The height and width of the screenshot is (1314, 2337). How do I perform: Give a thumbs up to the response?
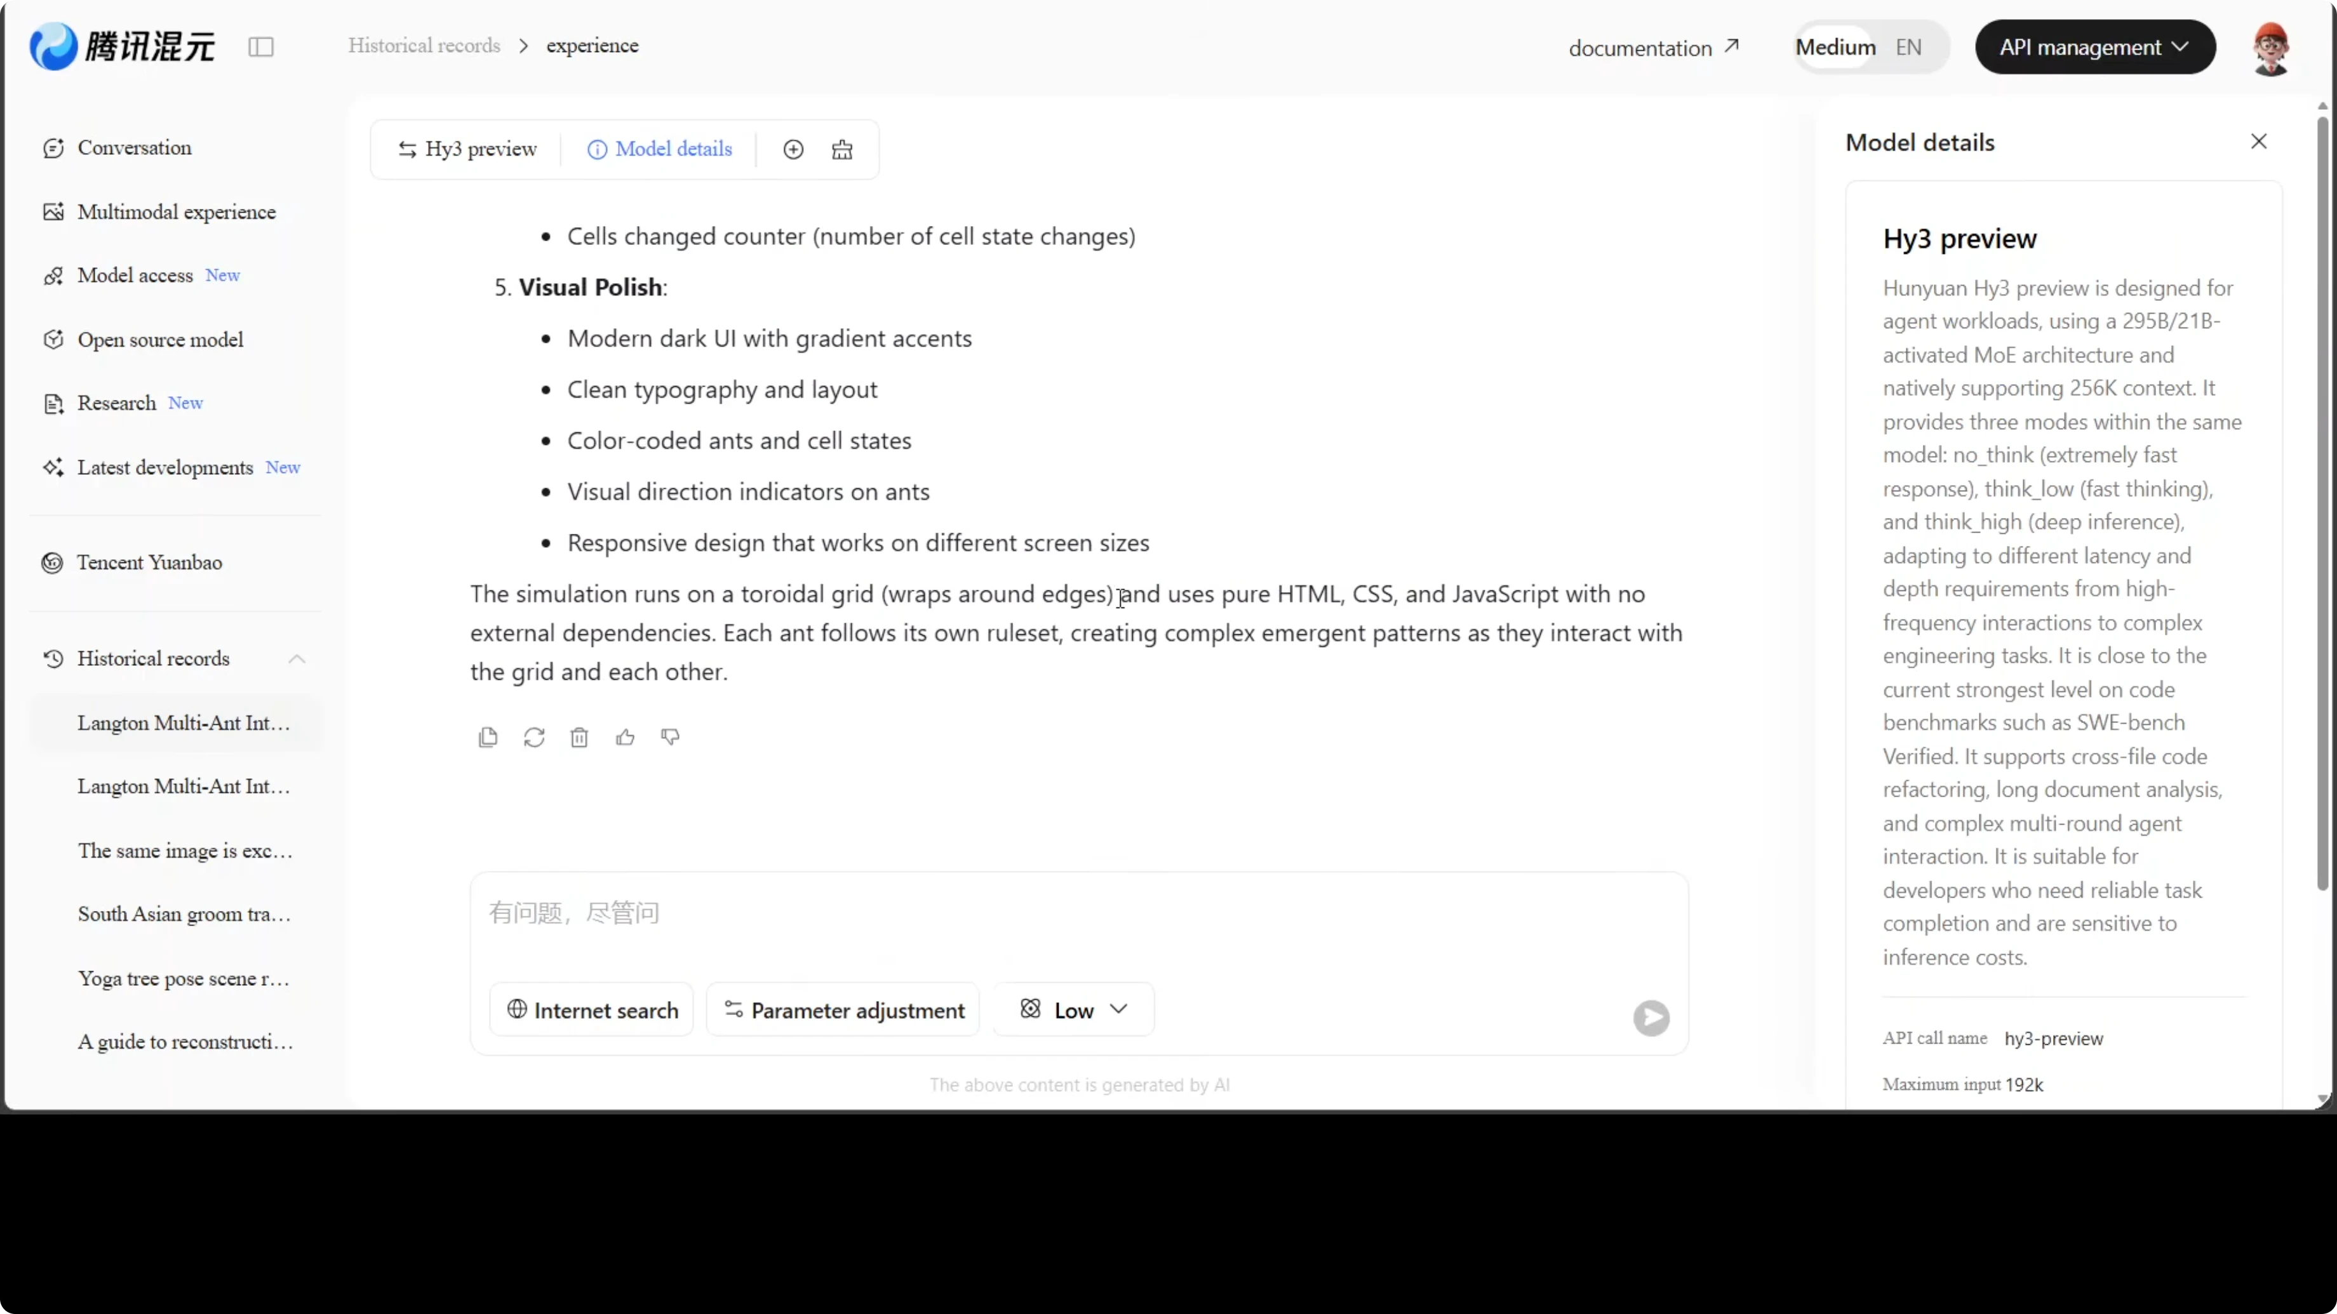pyautogui.click(x=625, y=737)
